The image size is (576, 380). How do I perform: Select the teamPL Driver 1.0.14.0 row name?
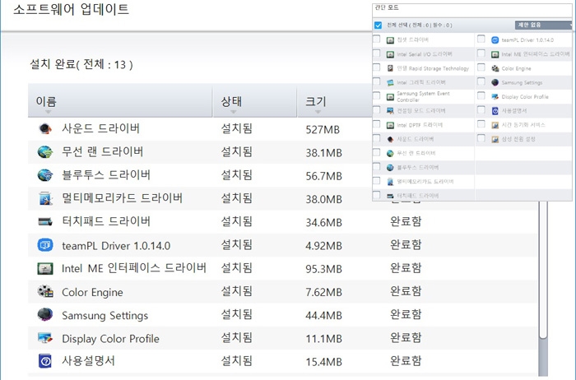pyautogui.click(x=116, y=246)
